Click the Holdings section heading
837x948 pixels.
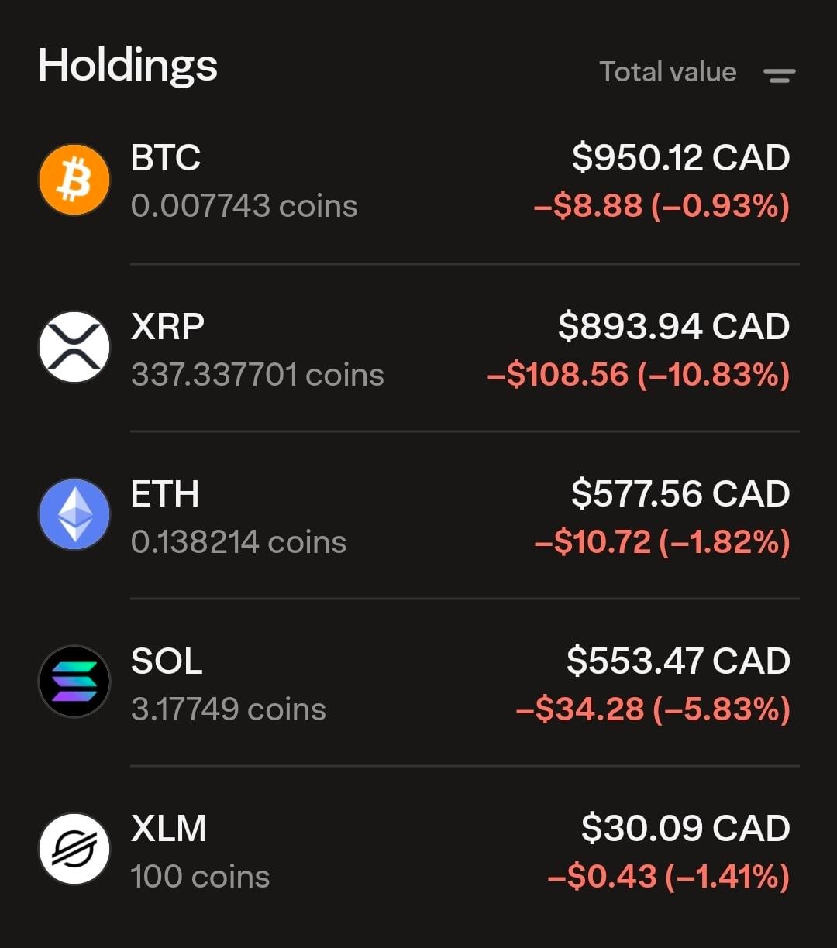click(128, 65)
